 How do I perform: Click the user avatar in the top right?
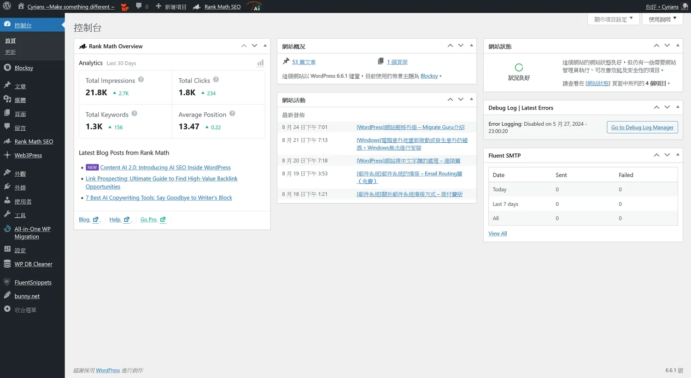(685, 6)
